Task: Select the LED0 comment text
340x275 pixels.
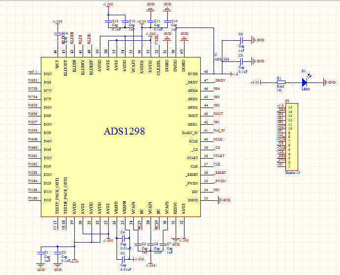Action: pos(306,89)
